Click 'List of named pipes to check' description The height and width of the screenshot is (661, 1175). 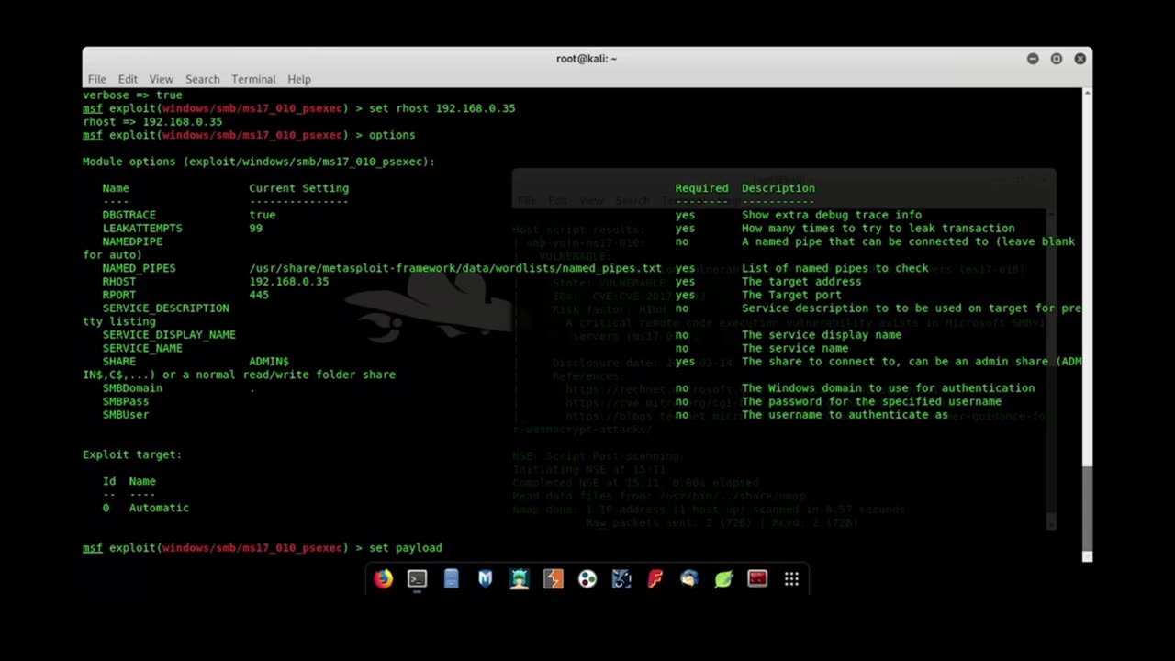[x=834, y=268]
